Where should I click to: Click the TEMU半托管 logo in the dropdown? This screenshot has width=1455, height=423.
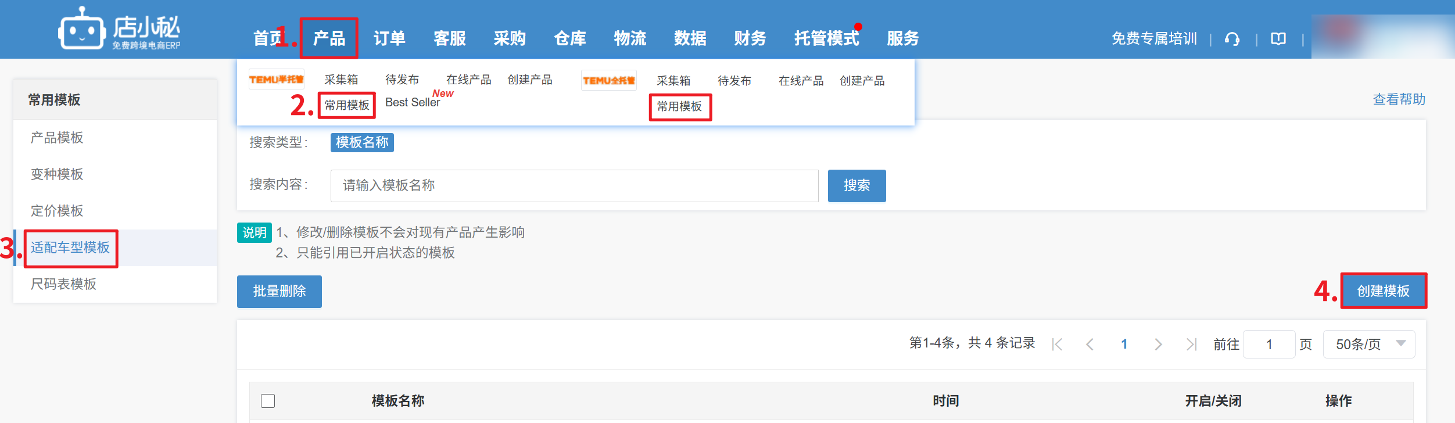(277, 79)
